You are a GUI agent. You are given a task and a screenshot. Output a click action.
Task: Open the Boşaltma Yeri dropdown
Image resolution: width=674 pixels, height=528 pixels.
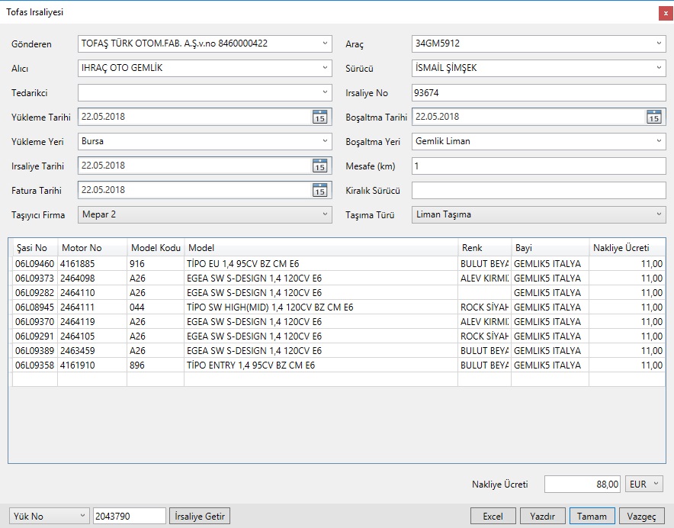pyautogui.click(x=659, y=141)
